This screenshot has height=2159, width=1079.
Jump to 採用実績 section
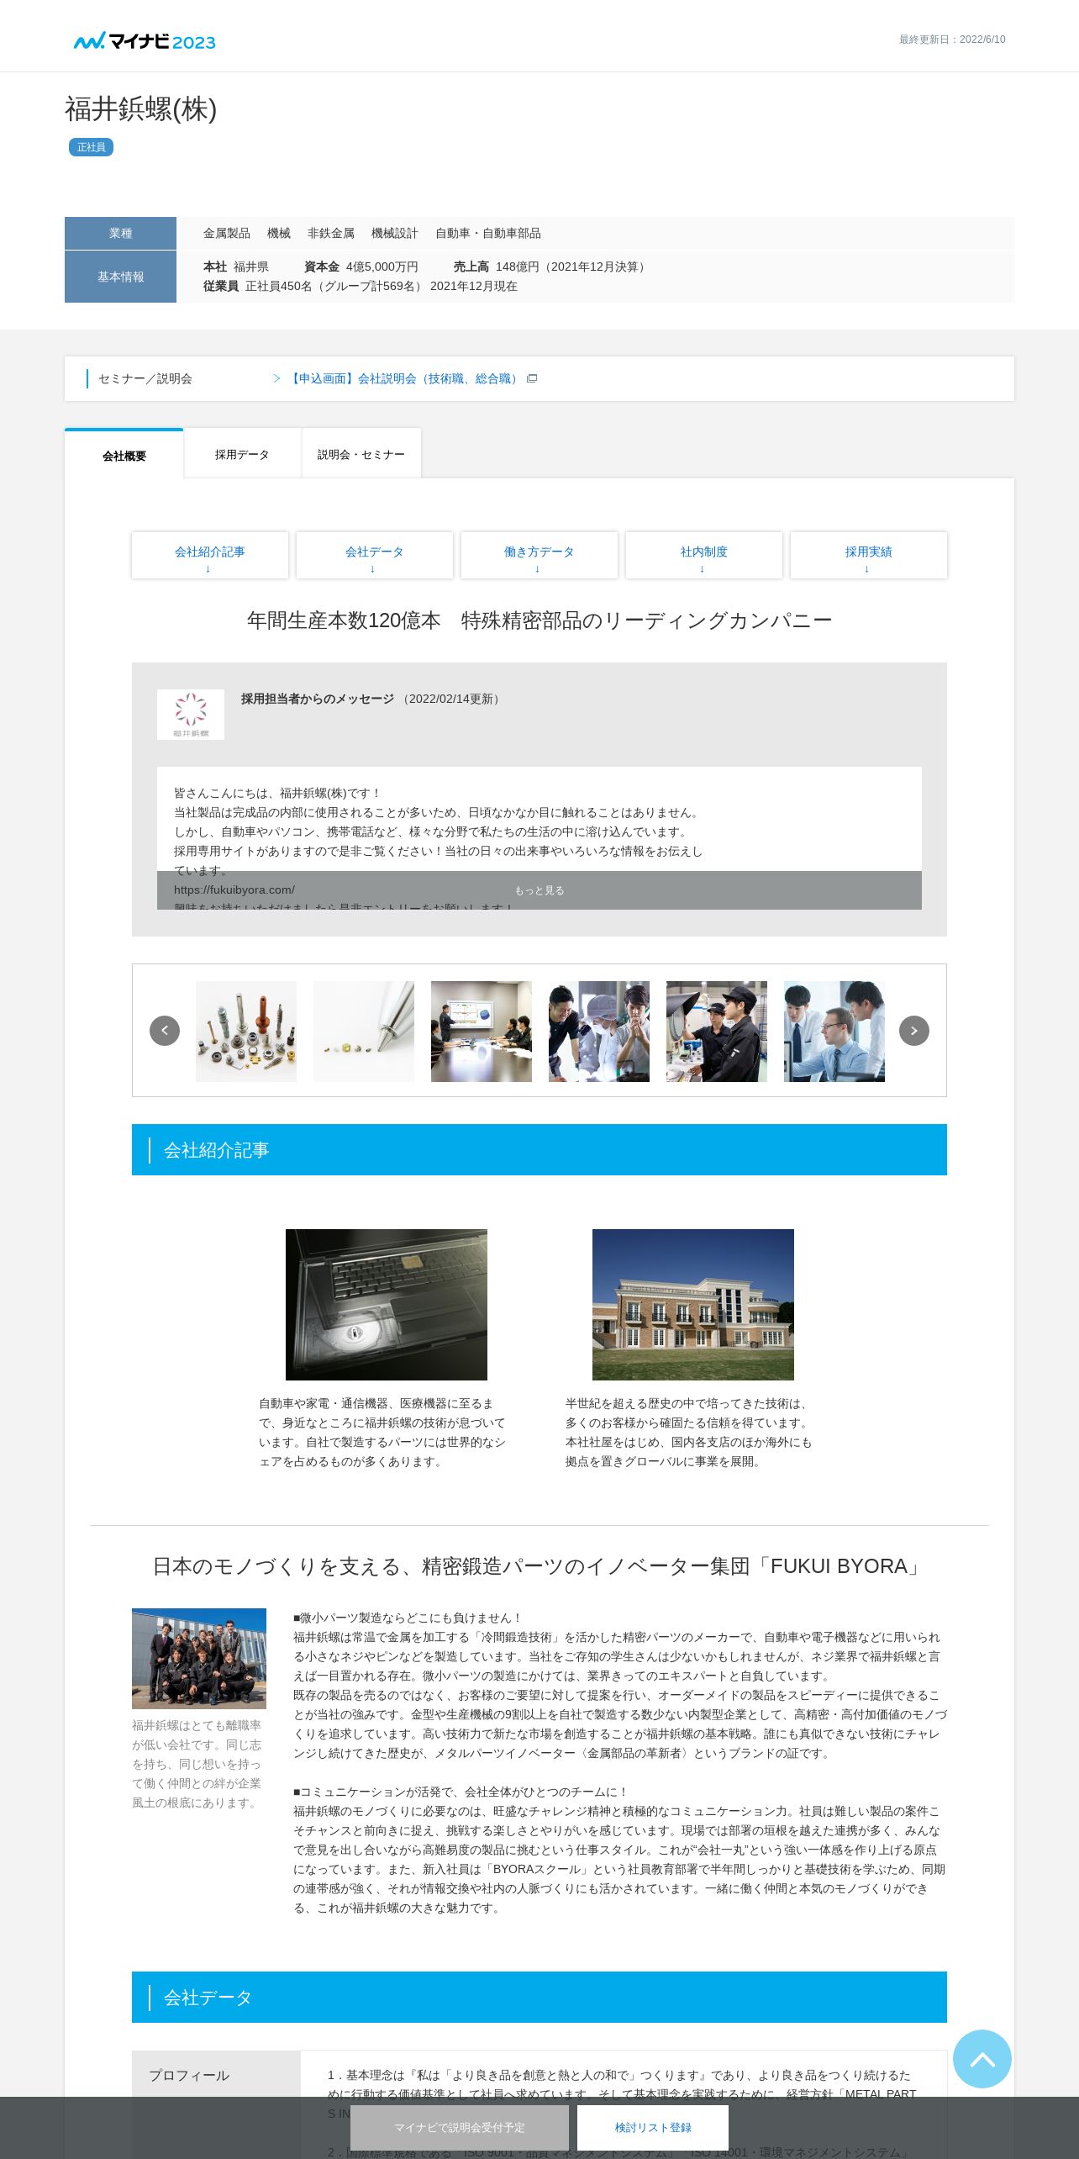coord(869,555)
